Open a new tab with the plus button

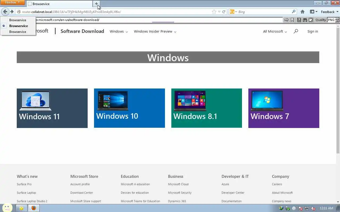point(96,4)
